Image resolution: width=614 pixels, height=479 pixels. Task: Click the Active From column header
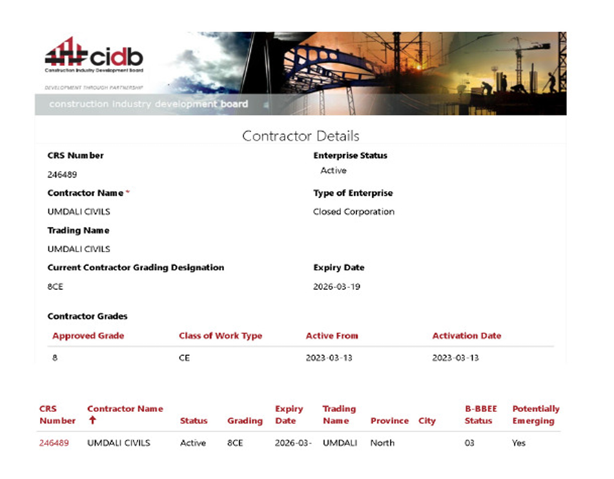(331, 336)
